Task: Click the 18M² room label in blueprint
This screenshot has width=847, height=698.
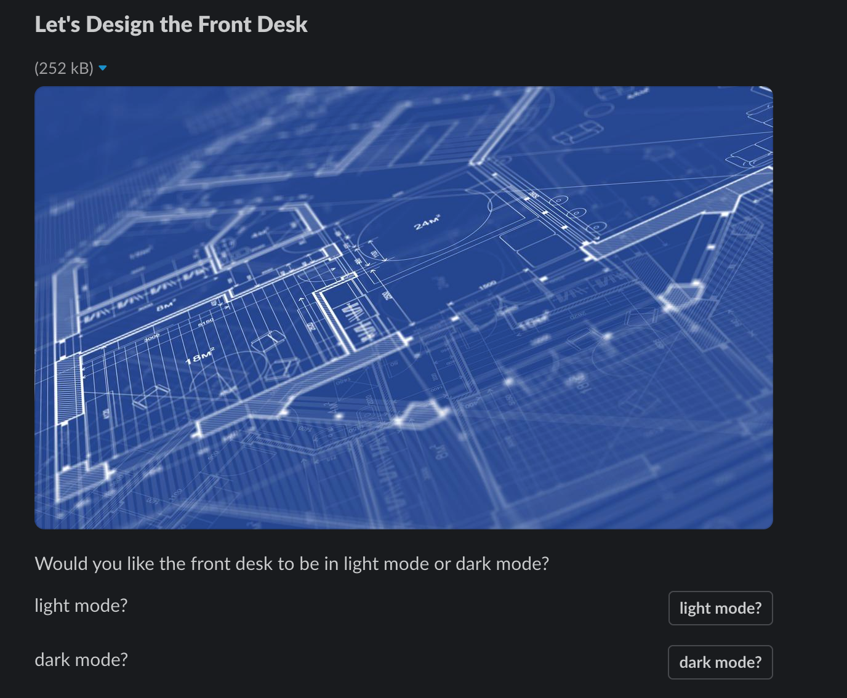Action: [x=200, y=355]
